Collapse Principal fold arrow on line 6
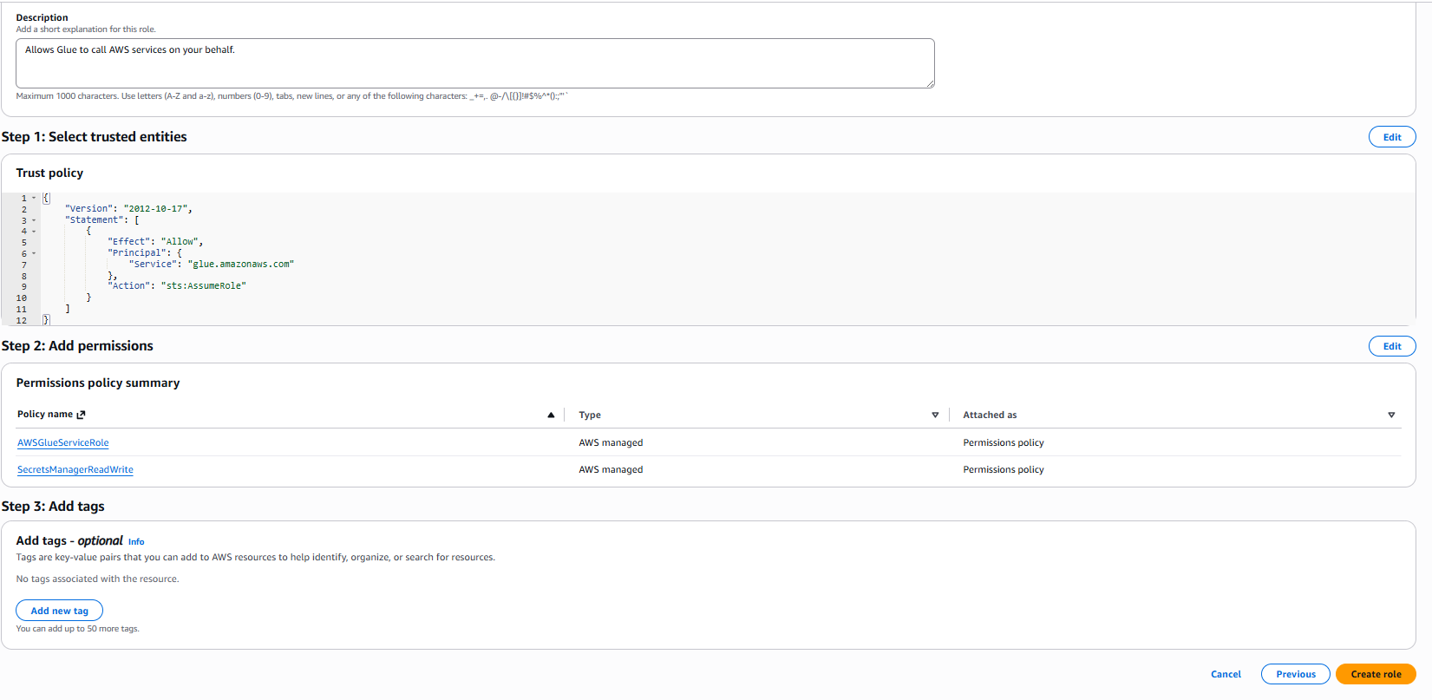The width and height of the screenshot is (1432, 700). pyautogui.click(x=34, y=253)
